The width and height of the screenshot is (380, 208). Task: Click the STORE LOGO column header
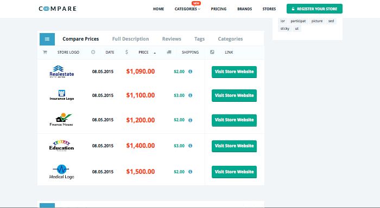pos(68,52)
